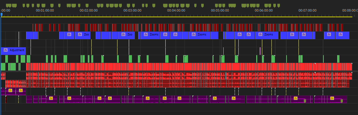358x115 pixels.
Task: Click the fx badge on the first Zoo clip
Action: click(x=80, y=34)
